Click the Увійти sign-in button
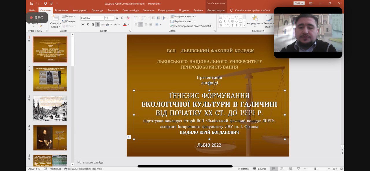 pos(299,3)
